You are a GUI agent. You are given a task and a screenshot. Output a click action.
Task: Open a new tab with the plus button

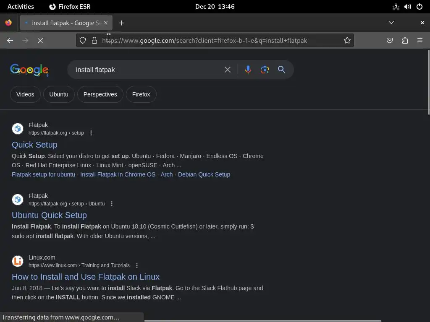click(121, 23)
